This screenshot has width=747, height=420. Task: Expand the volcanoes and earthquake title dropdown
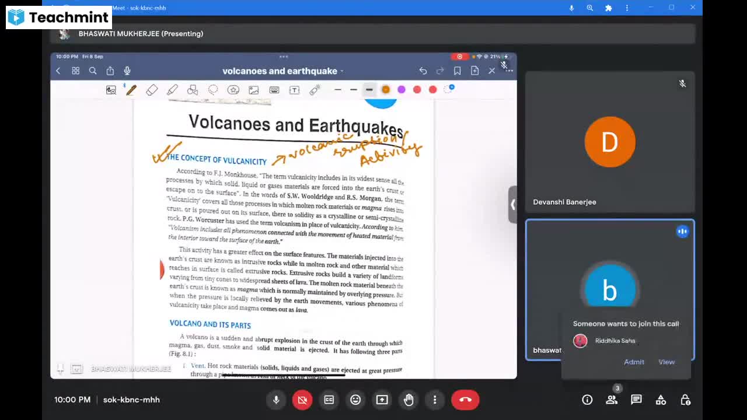coord(283,71)
